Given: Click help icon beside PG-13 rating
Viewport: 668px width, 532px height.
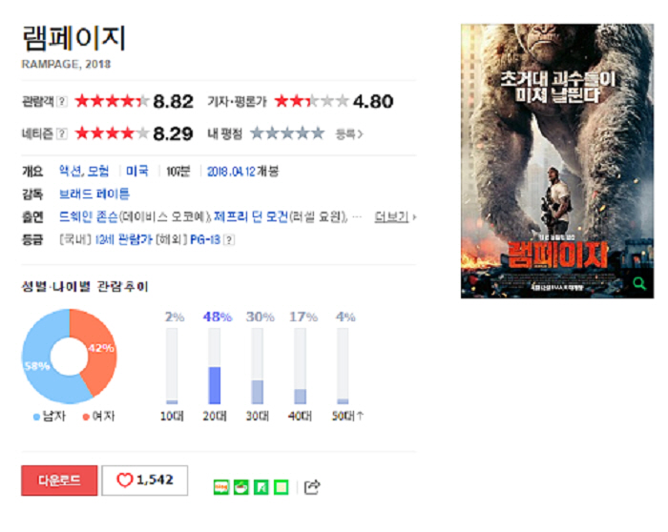Looking at the screenshot, I should tap(229, 239).
